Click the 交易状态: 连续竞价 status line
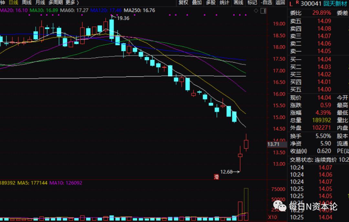The height and width of the screenshot is (222, 349). (319, 159)
